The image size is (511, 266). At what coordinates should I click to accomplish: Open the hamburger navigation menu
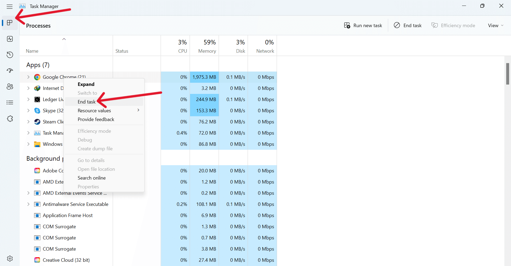click(x=10, y=6)
